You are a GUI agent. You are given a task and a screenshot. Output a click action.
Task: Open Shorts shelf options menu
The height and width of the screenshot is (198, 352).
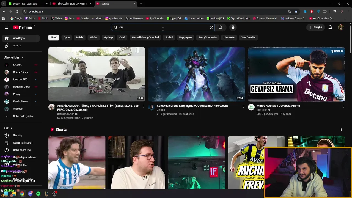click(341, 130)
